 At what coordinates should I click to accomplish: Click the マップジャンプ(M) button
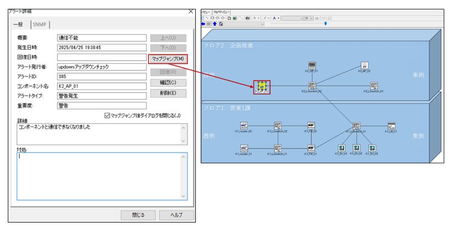pyautogui.click(x=168, y=59)
